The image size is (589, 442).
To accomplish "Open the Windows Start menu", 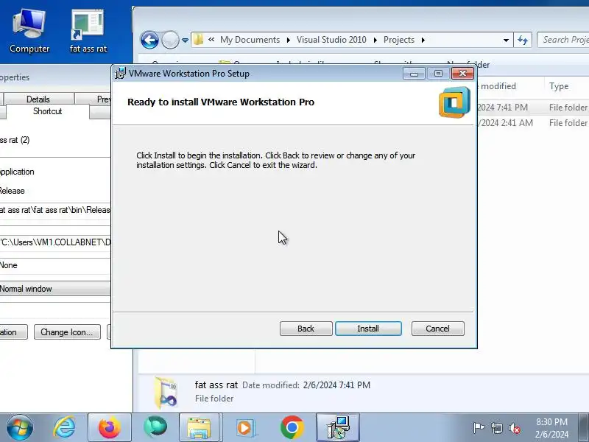I will [x=19, y=428].
